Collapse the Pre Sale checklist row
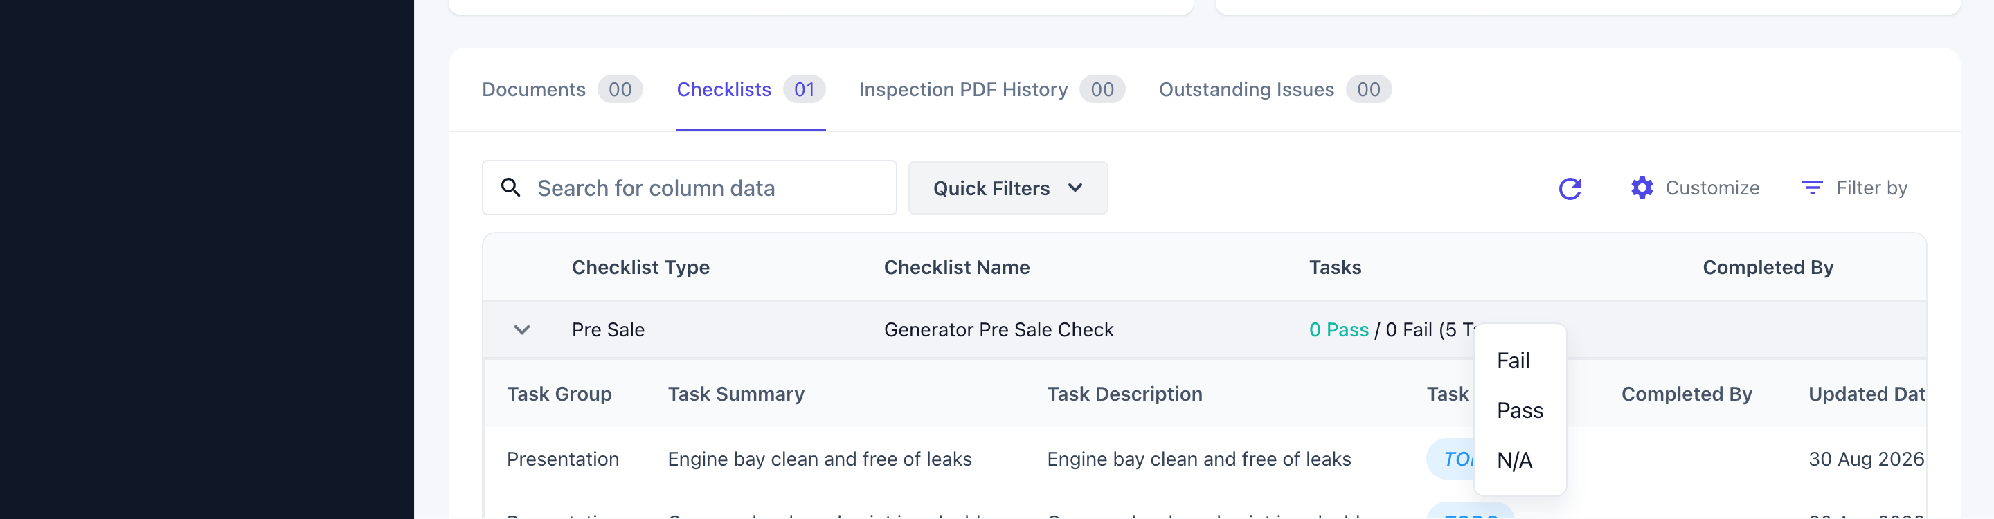 (x=522, y=329)
